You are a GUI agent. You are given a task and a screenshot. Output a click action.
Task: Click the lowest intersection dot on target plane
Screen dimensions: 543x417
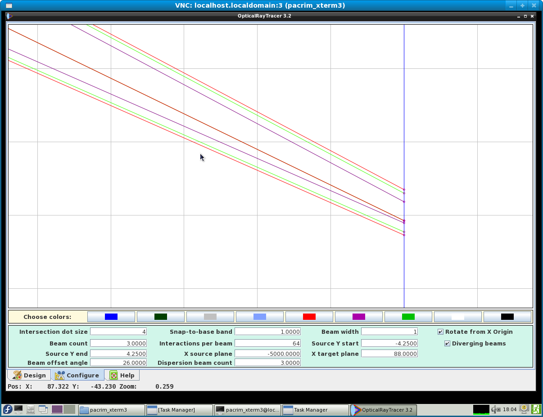404,235
